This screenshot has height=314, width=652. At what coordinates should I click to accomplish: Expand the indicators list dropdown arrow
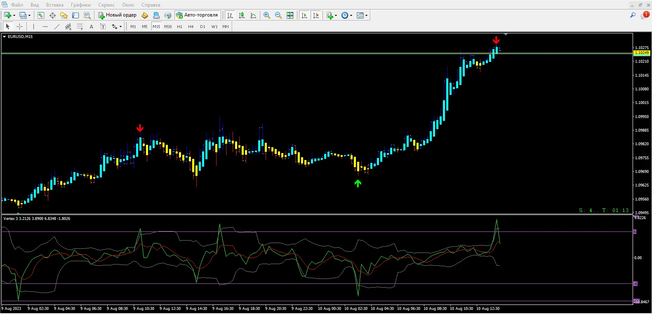(336, 16)
